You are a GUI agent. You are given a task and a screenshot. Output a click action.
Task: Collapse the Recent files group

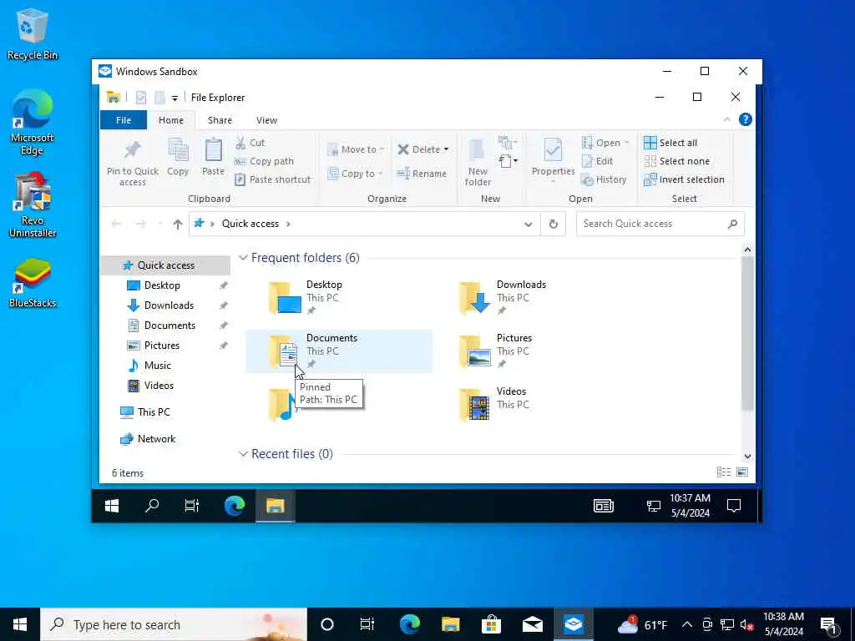pos(243,454)
